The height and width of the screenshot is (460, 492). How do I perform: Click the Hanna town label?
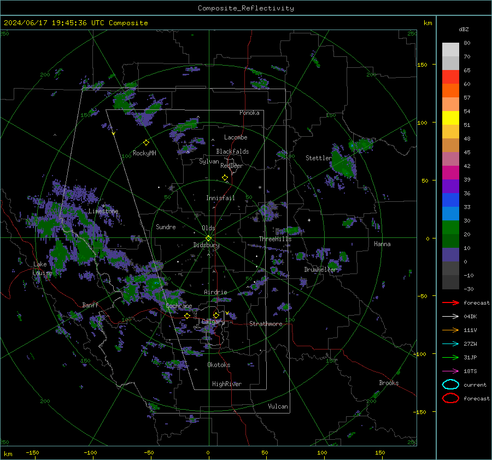[382, 244]
